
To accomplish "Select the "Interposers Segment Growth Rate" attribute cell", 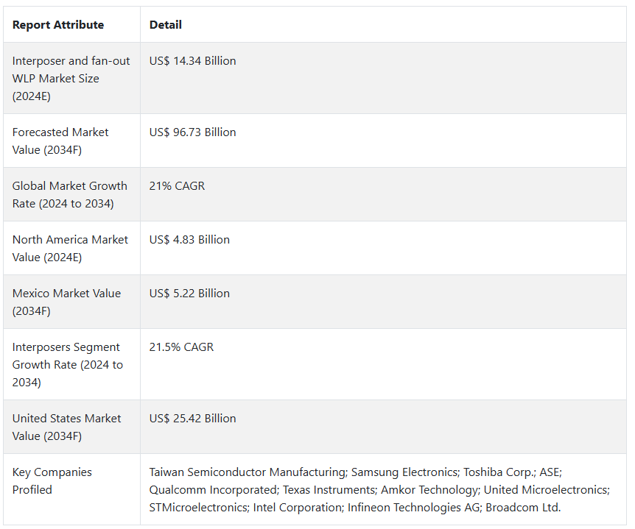I will tap(68, 364).
